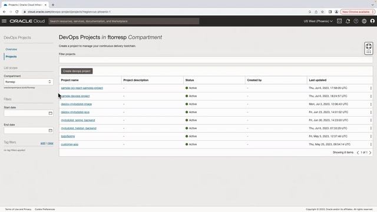377x212 pixels.
Task: Open the sample-oci-react-samples-project link
Action: [82, 88]
